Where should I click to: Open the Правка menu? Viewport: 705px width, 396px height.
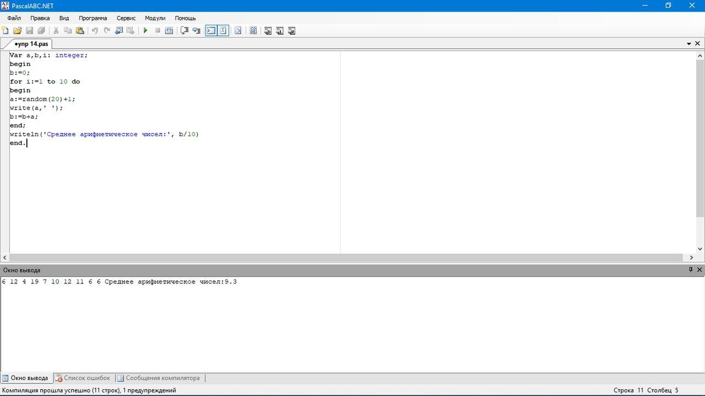40,18
